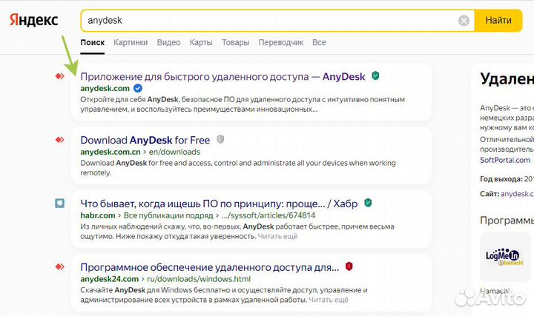Expand the Все services menu
The width and height of the screenshot is (534, 316).
[x=319, y=42]
